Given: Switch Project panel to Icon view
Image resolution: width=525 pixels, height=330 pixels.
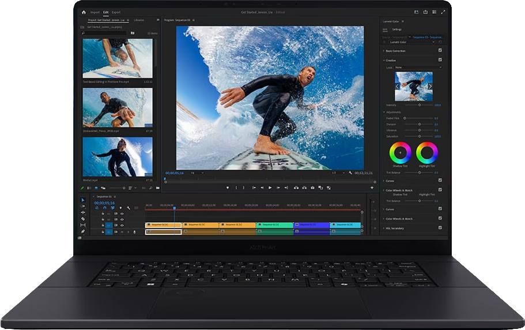Looking at the screenshot, I should [96, 188].
